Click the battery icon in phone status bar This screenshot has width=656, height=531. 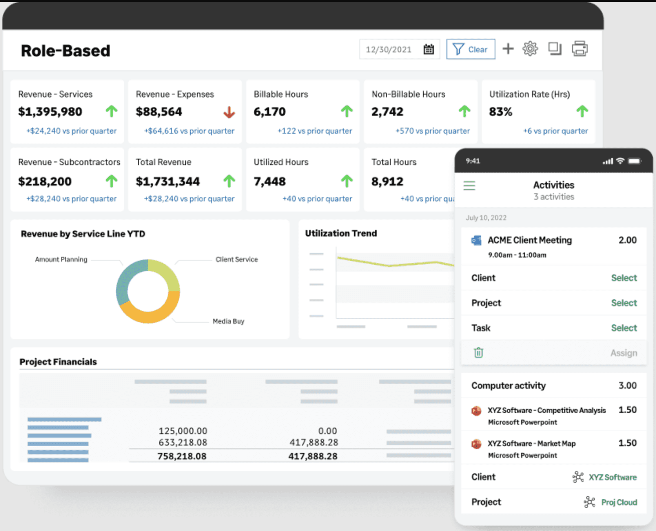click(x=634, y=161)
